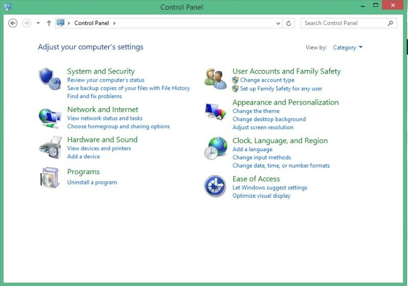Open Network and Internet category
The width and height of the screenshot is (408, 286).
103,109
